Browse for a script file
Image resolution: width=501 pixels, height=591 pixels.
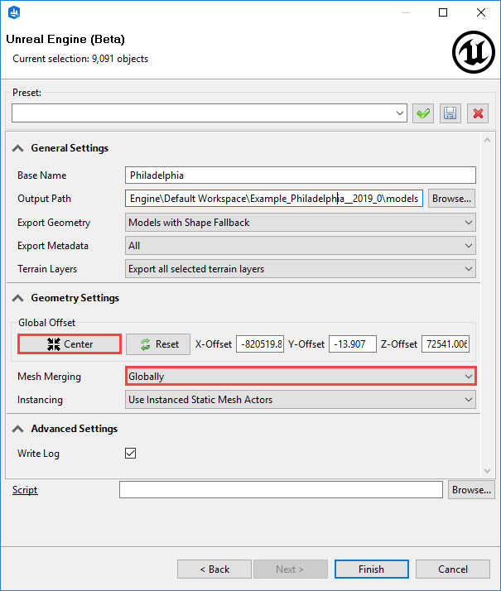coord(471,490)
